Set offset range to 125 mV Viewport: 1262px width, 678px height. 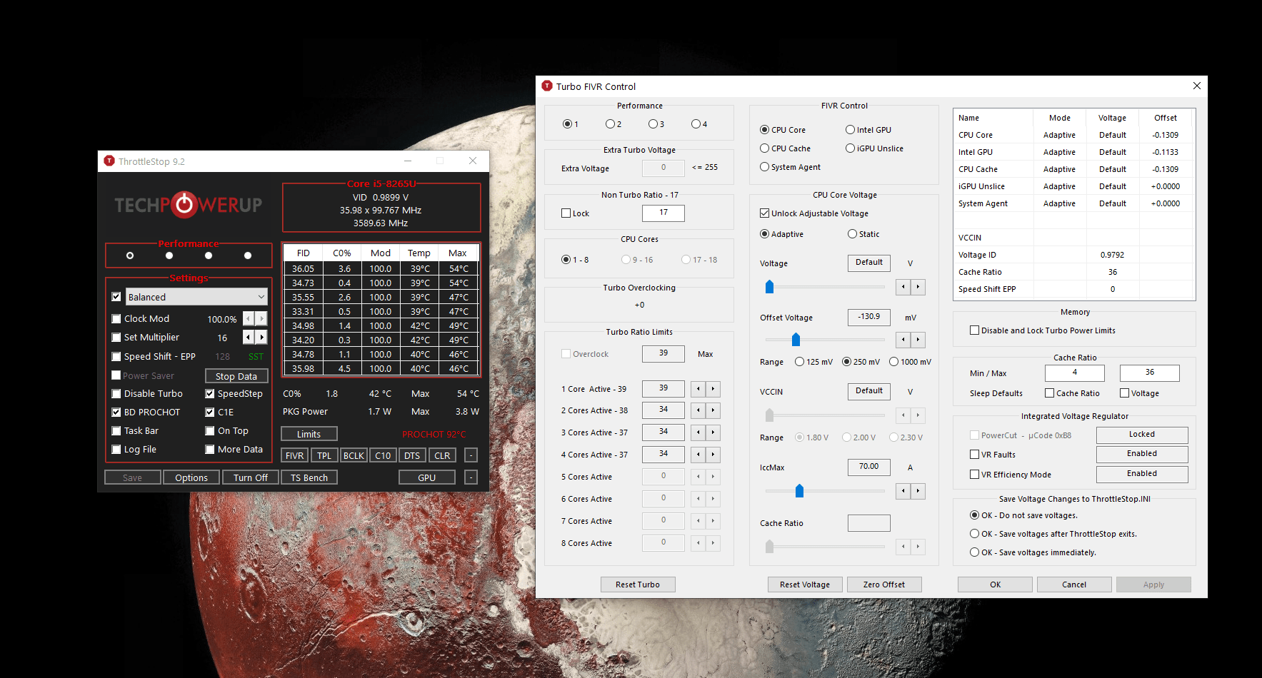(x=813, y=362)
